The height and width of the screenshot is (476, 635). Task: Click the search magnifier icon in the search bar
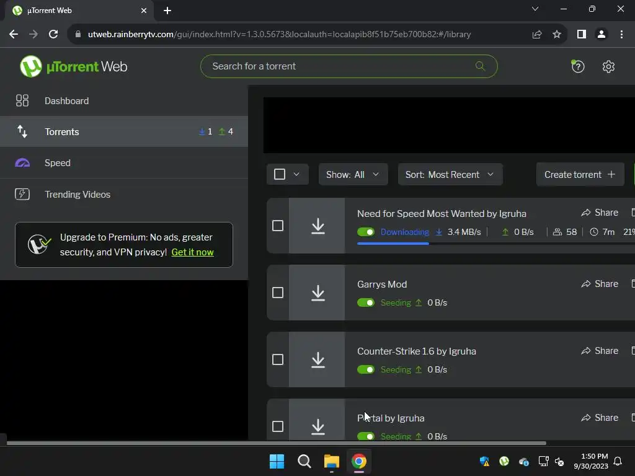[x=480, y=66]
